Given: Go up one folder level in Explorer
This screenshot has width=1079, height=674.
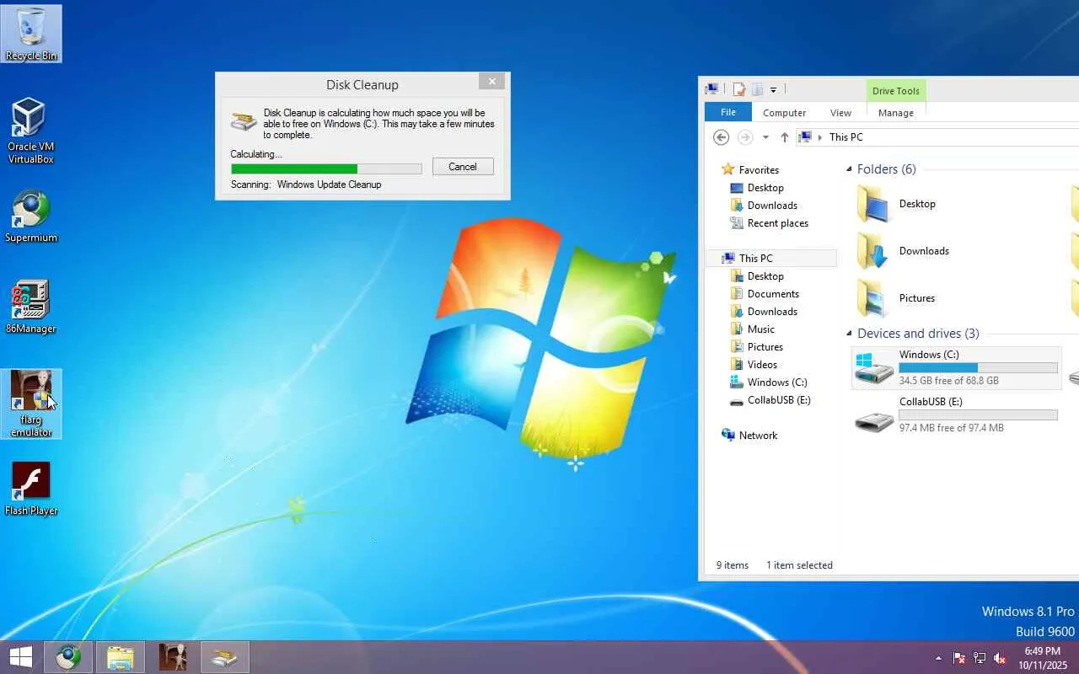Looking at the screenshot, I should (x=785, y=137).
